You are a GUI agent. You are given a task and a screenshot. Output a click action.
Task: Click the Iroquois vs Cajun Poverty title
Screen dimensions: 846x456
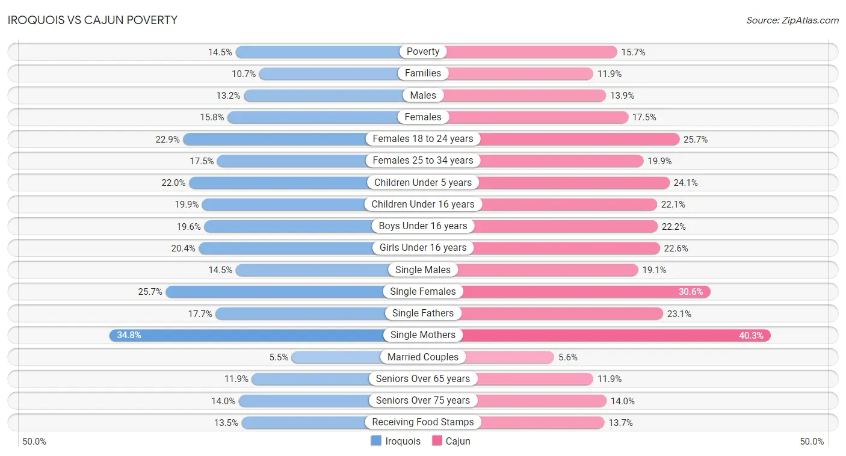93,20
